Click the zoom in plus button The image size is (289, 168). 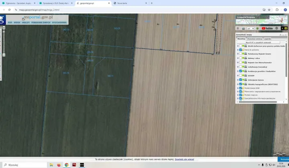[x=4, y=28]
